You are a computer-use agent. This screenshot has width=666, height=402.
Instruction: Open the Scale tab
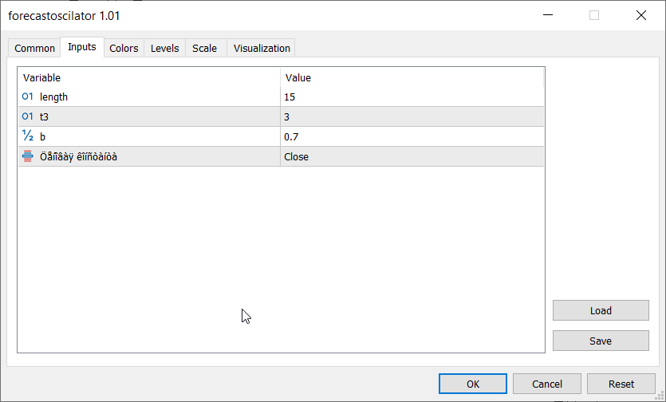point(205,49)
